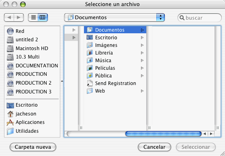Open the jacheson home folder icon
Viewport: 225px width, 156px height.
click(x=10, y=114)
